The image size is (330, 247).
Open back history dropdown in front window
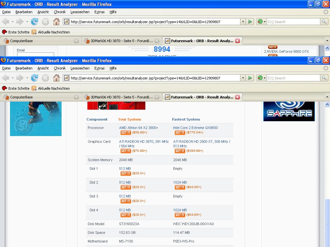(13, 78)
